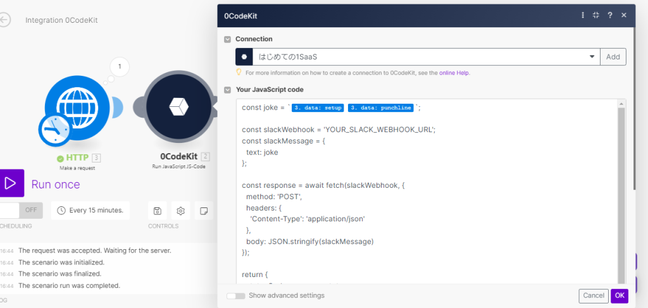This screenshot has width=648, height=308.
Task: Open the HTTP module globe icon
Action: tap(78, 107)
